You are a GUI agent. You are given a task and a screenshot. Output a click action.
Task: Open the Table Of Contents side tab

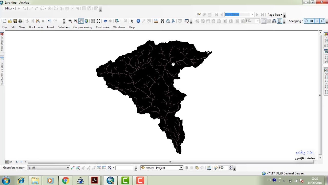(2, 71)
